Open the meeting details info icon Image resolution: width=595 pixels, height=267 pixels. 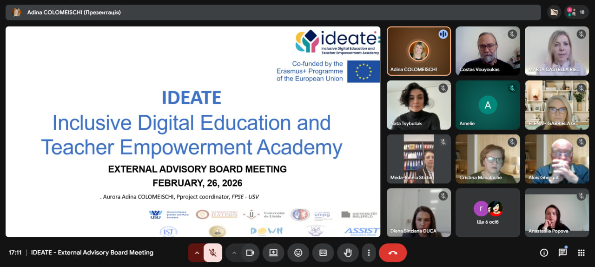point(544,253)
